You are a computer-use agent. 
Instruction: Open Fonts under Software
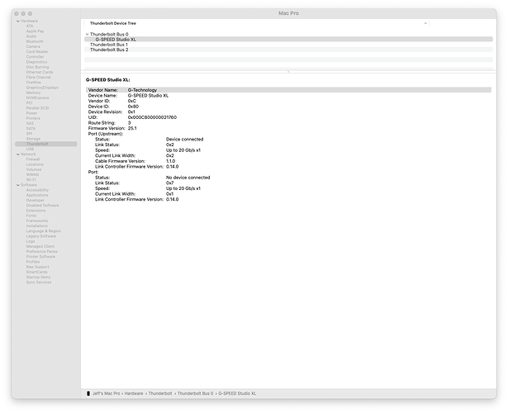(x=31, y=216)
